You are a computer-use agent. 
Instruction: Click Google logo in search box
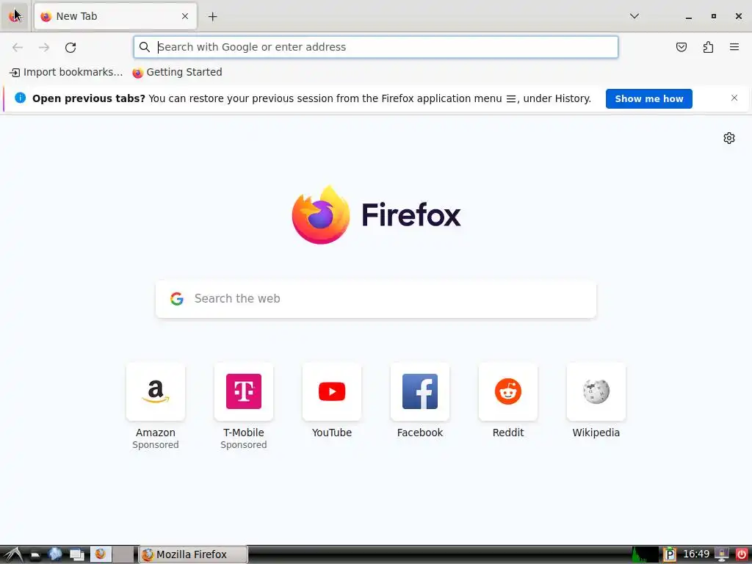(177, 299)
